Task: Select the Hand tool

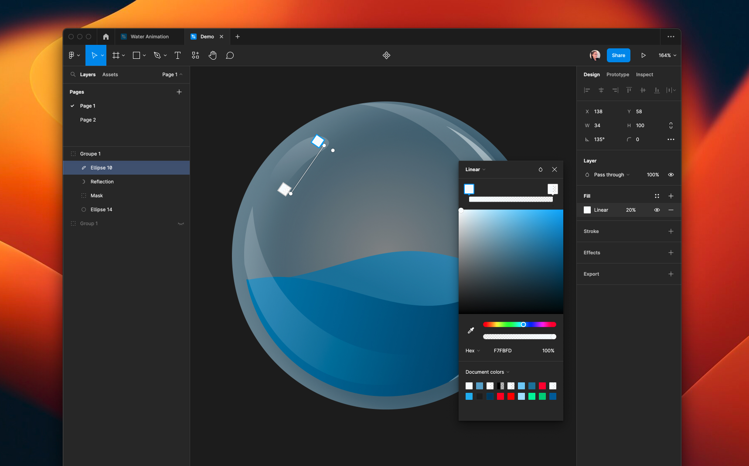Action: tap(213, 55)
